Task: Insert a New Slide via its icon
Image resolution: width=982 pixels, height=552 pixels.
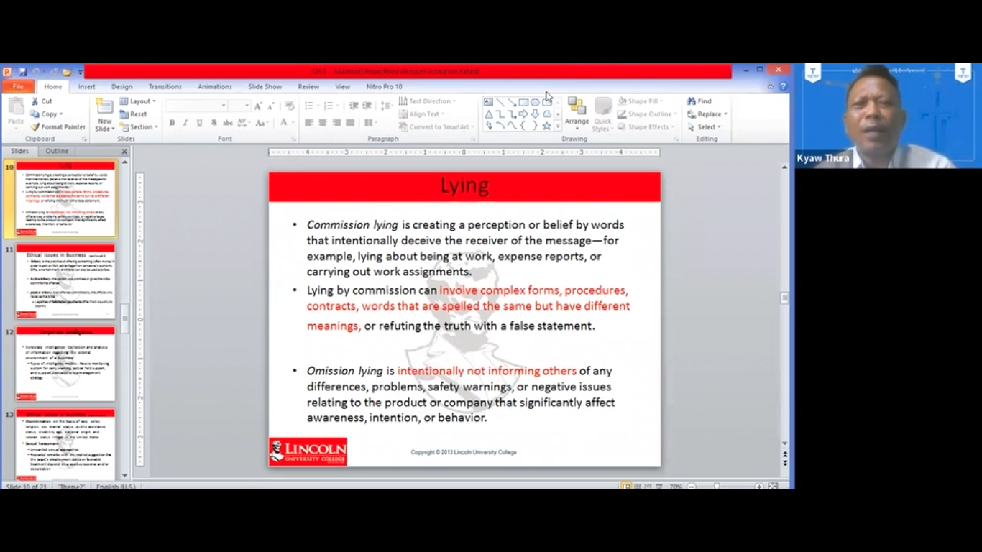Action: click(x=105, y=106)
